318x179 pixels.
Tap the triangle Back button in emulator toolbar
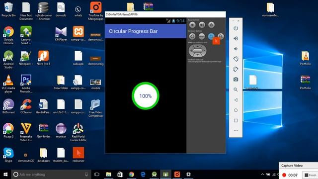[236, 100]
